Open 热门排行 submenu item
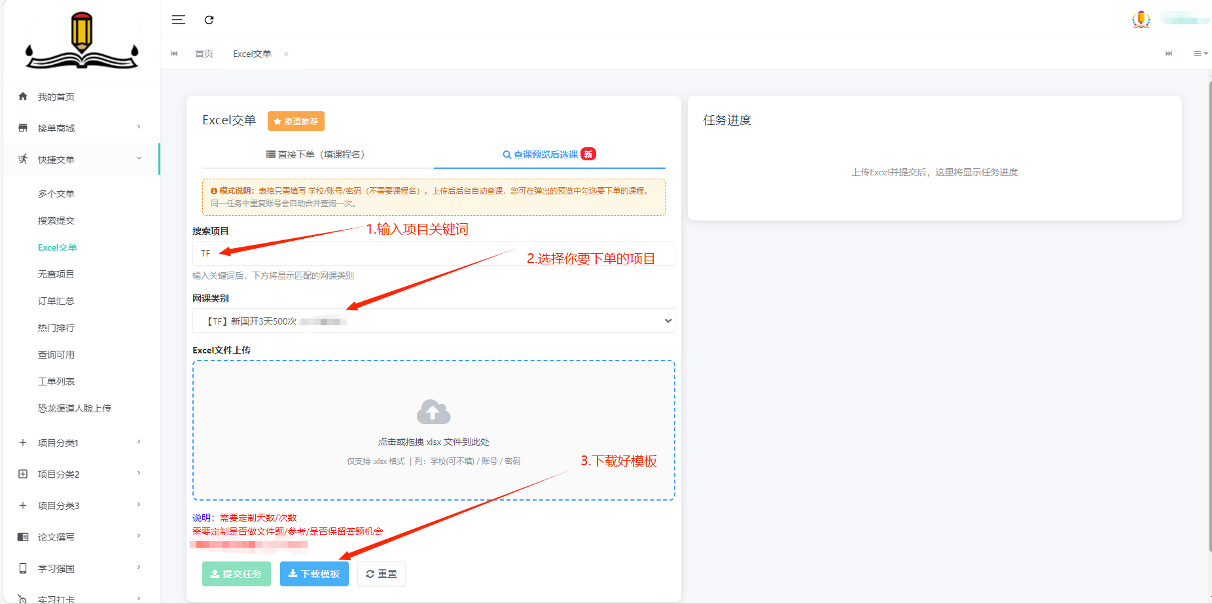1212x604 pixels. point(56,328)
